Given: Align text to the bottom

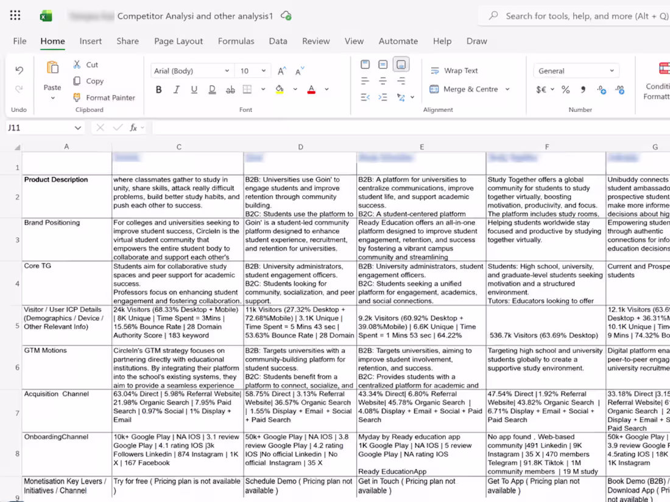Looking at the screenshot, I should pyautogui.click(x=401, y=64).
